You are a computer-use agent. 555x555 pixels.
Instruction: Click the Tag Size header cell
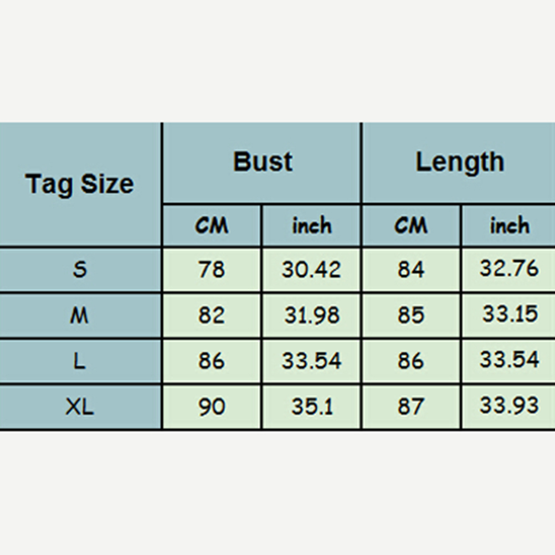80,184
